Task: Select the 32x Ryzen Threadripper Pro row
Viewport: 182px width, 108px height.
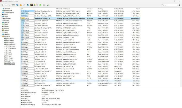Action: tap(80, 11)
